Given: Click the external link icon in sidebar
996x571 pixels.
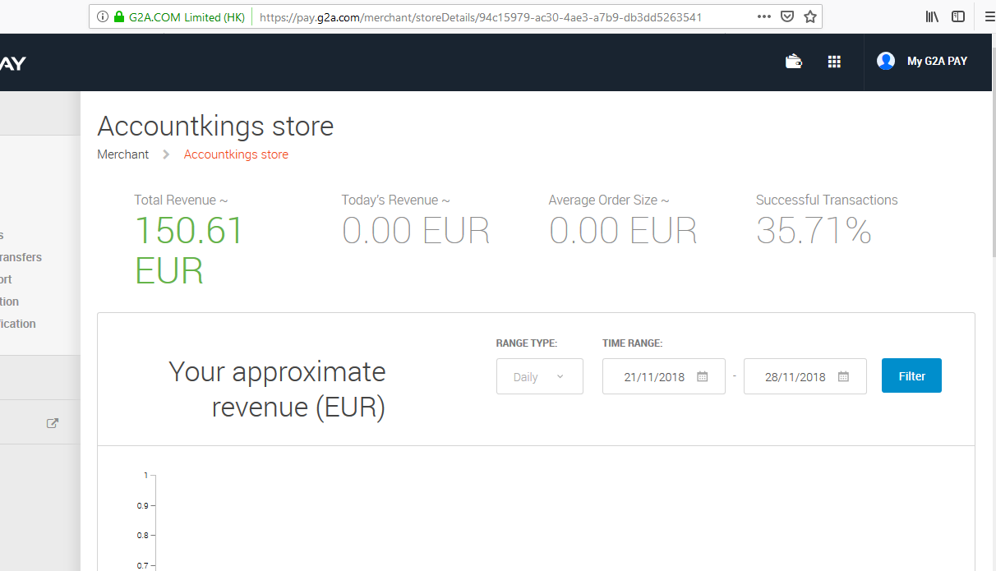Looking at the screenshot, I should click(x=53, y=423).
